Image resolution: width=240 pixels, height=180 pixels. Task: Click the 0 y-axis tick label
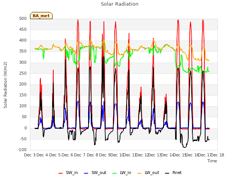pos(25,128)
